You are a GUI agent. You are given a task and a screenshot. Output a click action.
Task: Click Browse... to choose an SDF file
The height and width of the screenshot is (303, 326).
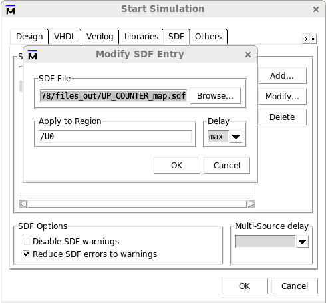tap(215, 96)
